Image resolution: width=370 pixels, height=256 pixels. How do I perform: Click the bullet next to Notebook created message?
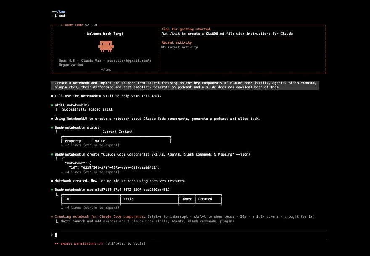tap(52, 181)
